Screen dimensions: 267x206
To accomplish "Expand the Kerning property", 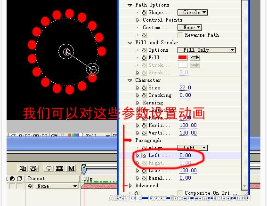I will tap(138, 103).
